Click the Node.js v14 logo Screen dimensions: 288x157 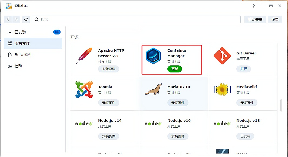click(84, 124)
